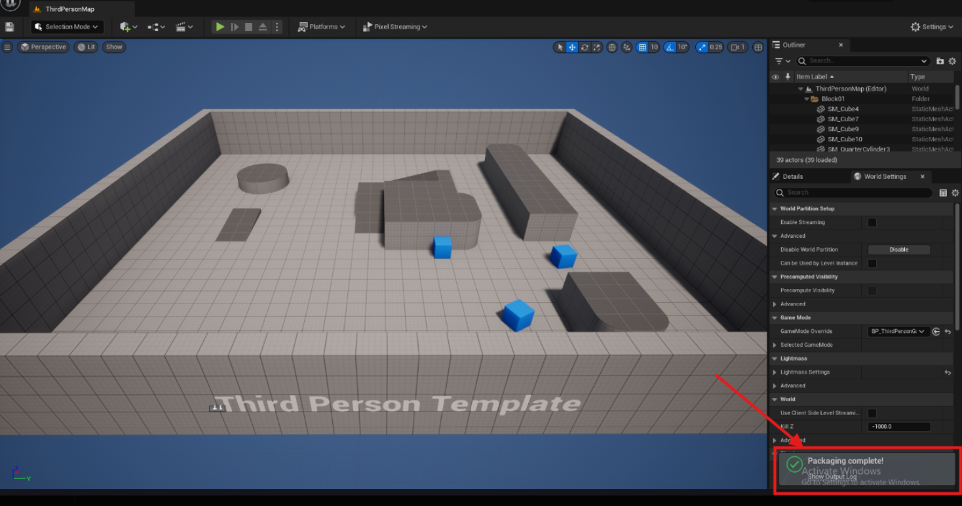Click the Show Output Log link
This screenshot has width=962, height=506.
click(832, 477)
